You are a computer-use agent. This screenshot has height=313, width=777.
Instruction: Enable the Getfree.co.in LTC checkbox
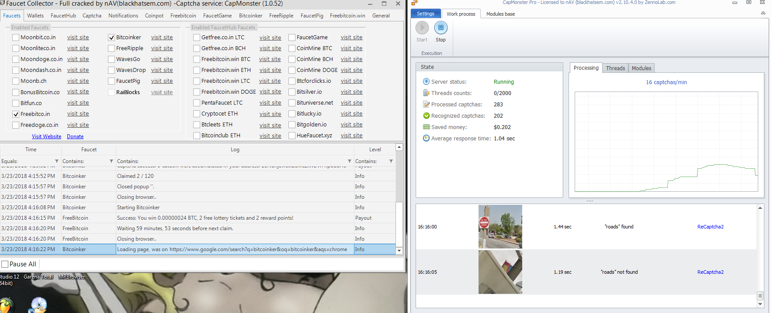(x=197, y=37)
